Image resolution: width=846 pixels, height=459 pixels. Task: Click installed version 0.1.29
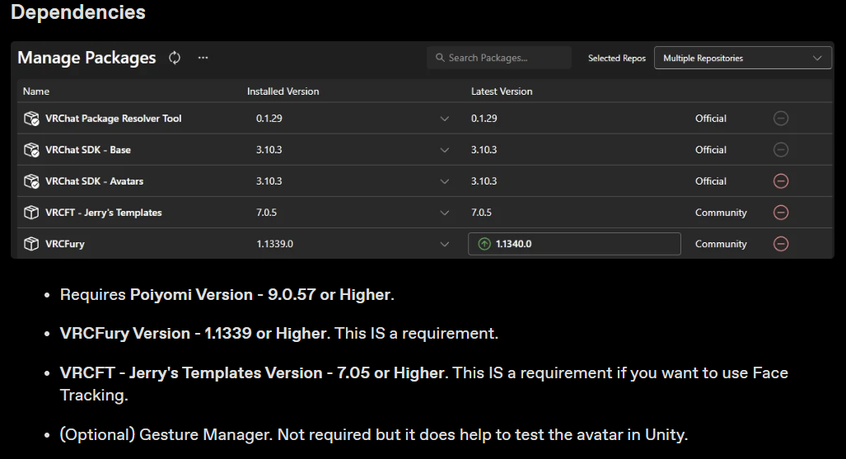point(269,119)
